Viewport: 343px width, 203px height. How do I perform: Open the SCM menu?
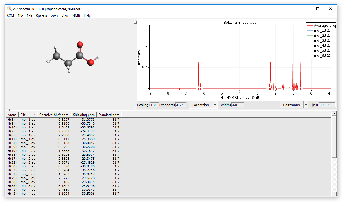coord(10,16)
